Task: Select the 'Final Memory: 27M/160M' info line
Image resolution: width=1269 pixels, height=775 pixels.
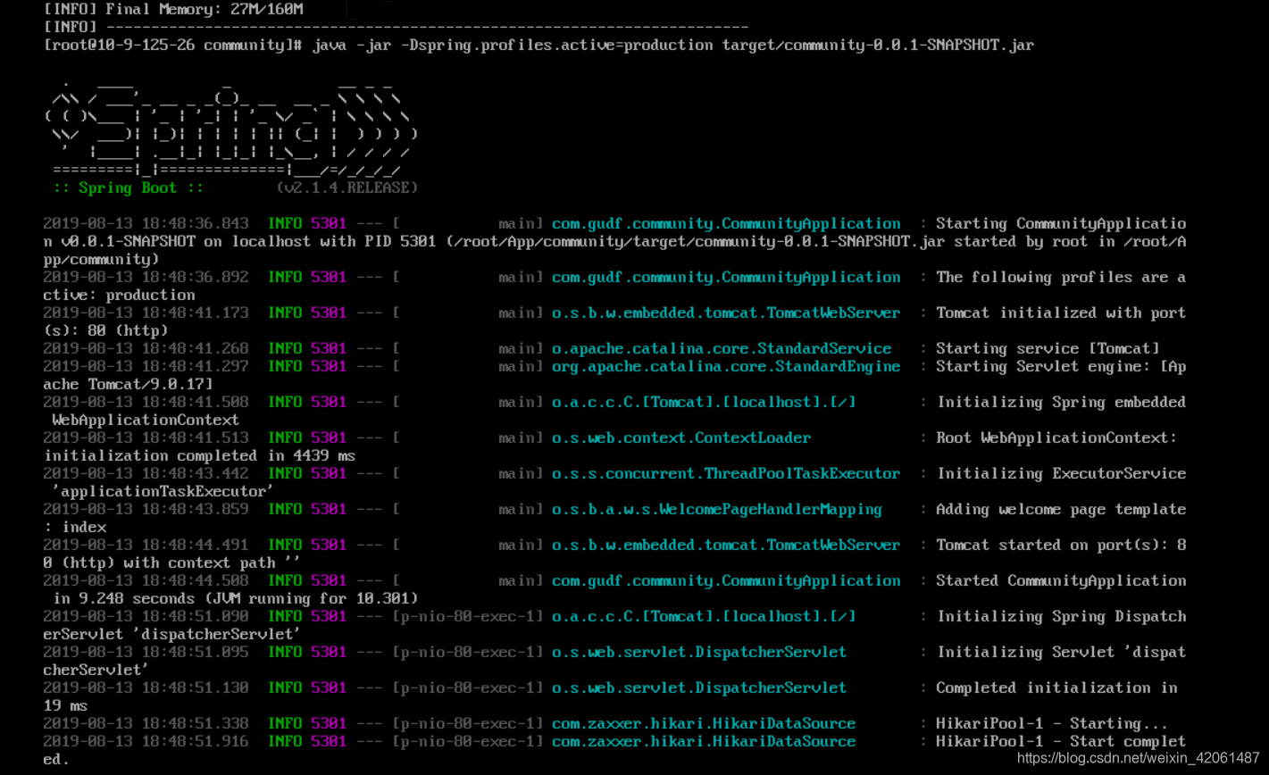Action: click(x=173, y=10)
